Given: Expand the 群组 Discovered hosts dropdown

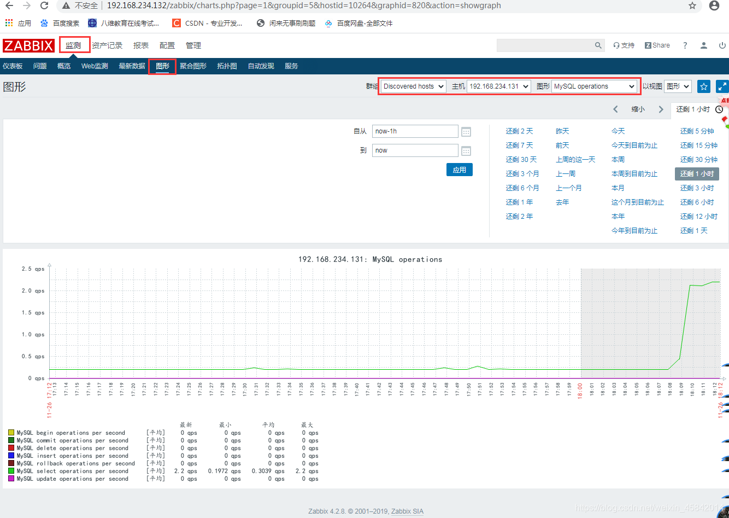Looking at the screenshot, I should coord(414,86).
